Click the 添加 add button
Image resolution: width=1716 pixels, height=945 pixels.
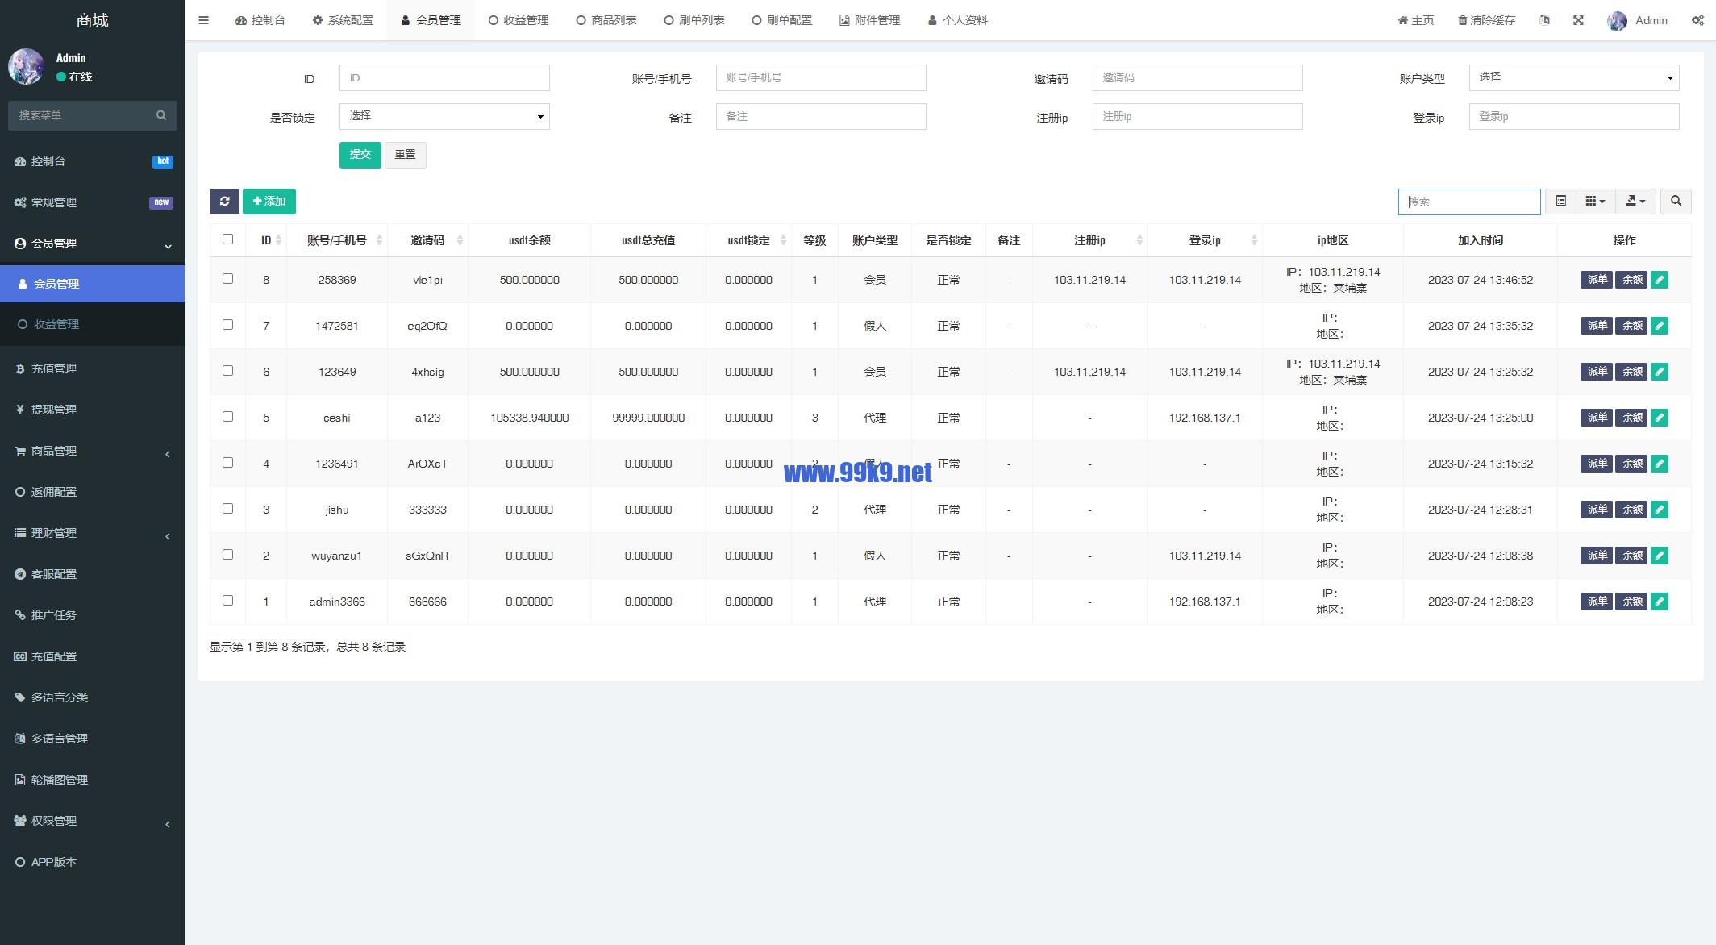pos(269,202)
